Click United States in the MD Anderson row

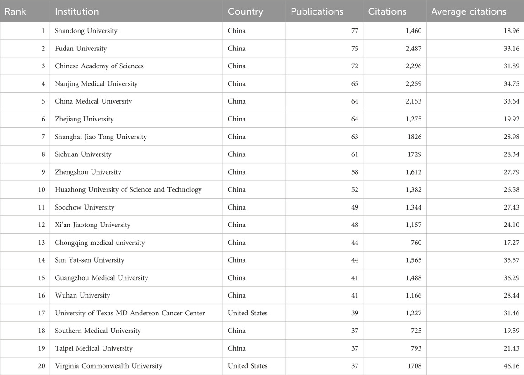click(248, 313)
